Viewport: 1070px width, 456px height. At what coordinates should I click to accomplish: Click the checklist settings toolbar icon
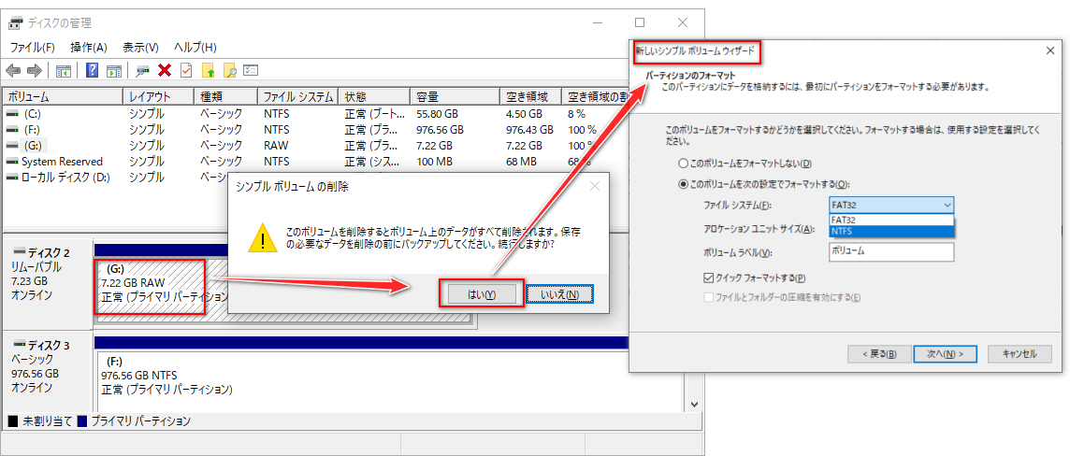pyautogui.click(x=251, y=70)
